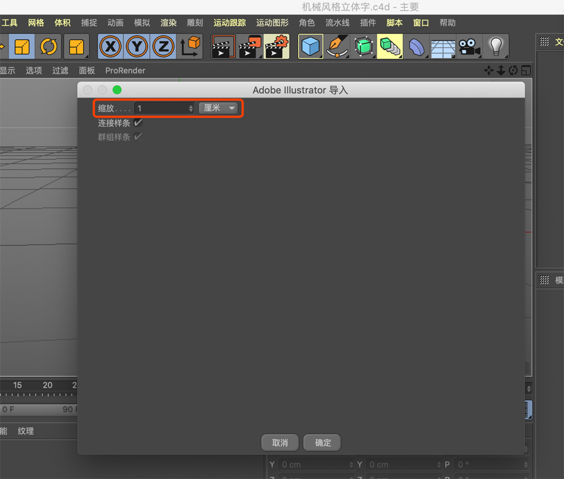Uncheck the 连接样条 checkbox

click(x=137, y=123)
